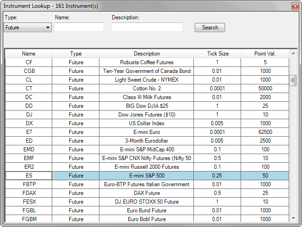Click point value 2000 in DC row

(x=265, y=97)
